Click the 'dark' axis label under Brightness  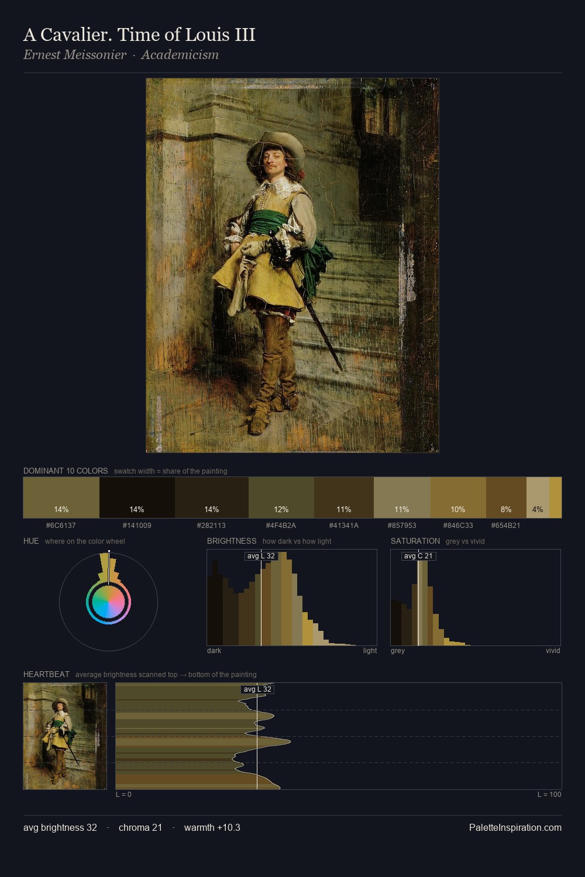click(214, 651)
